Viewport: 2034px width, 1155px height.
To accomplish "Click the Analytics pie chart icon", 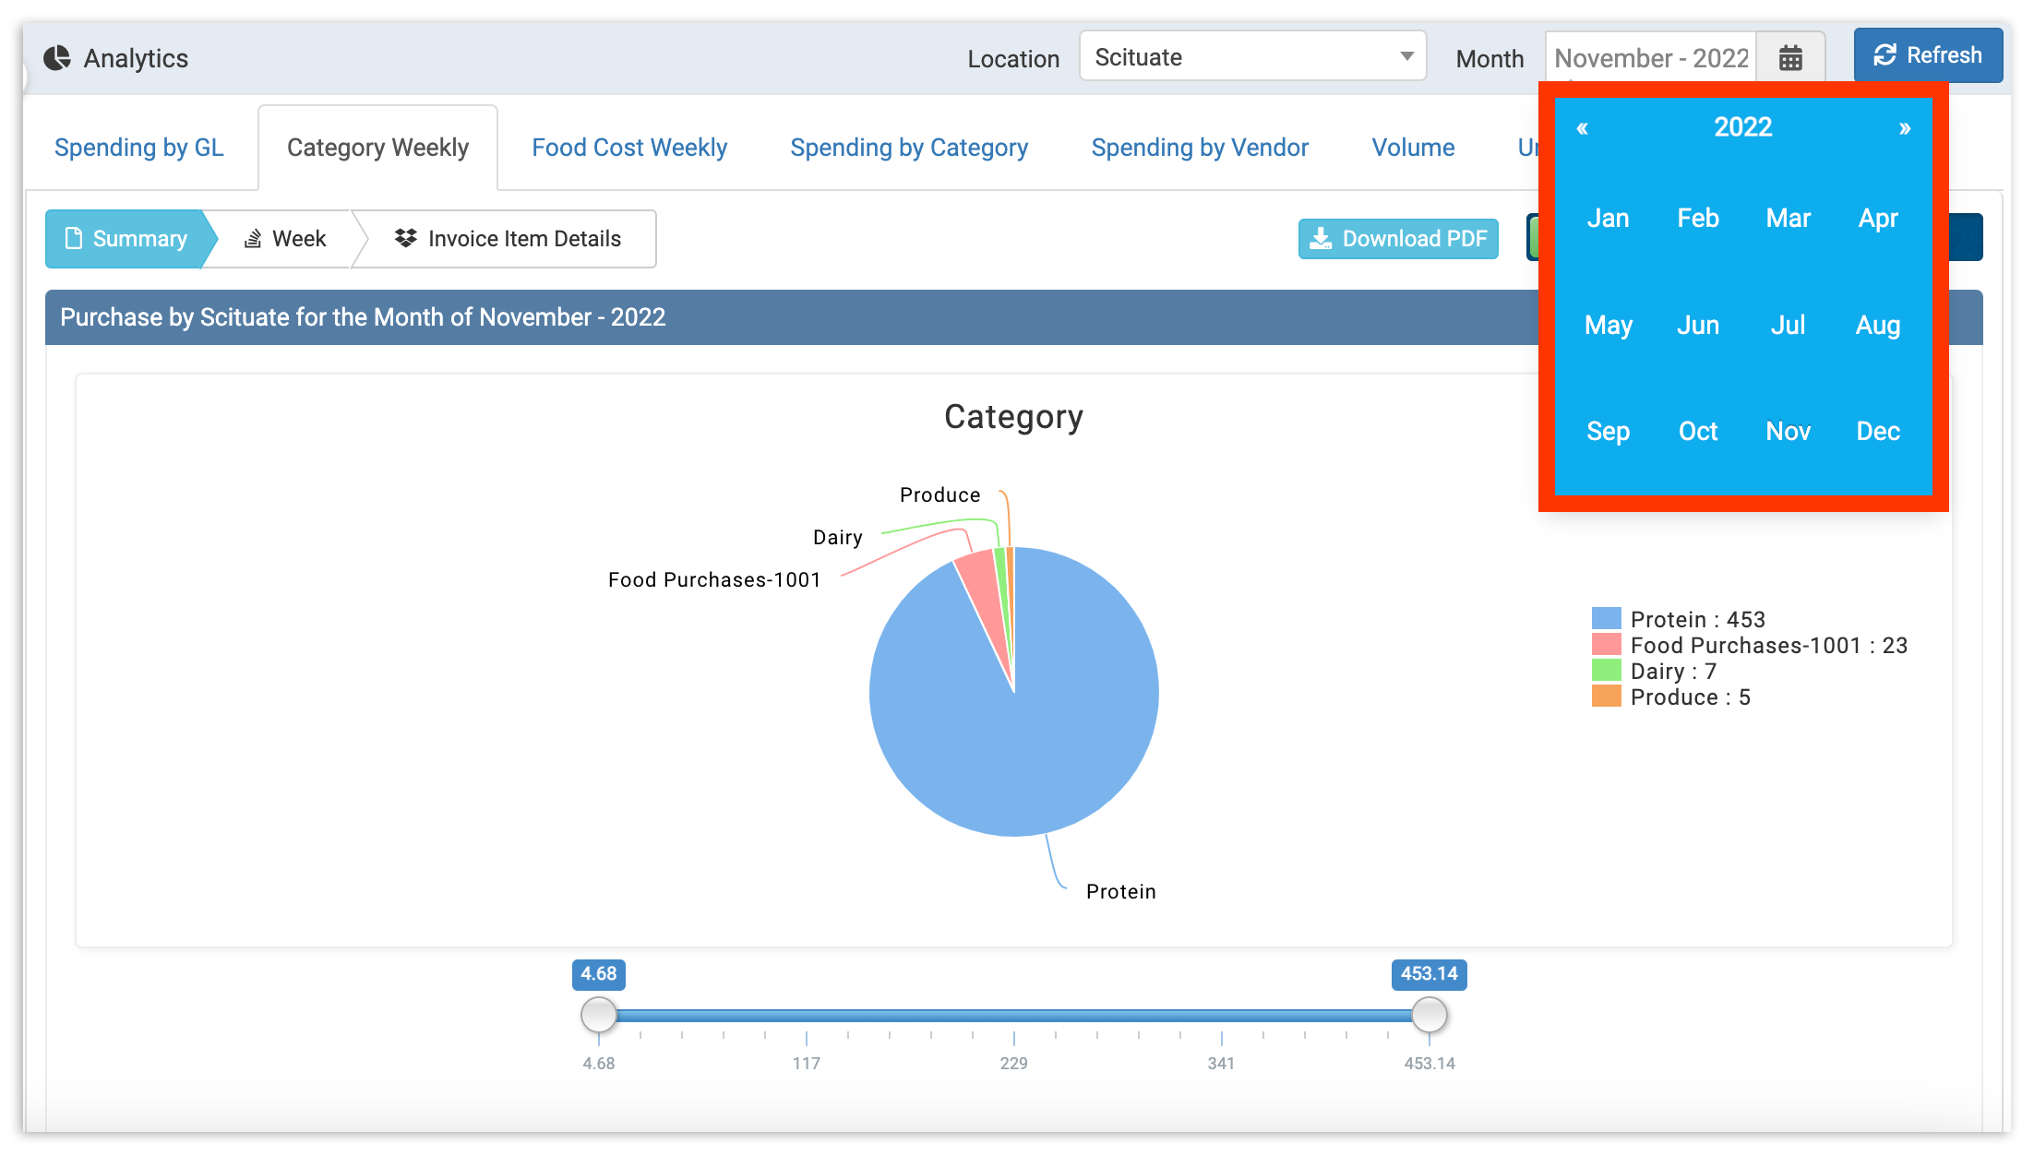I will tap(58, 57).
